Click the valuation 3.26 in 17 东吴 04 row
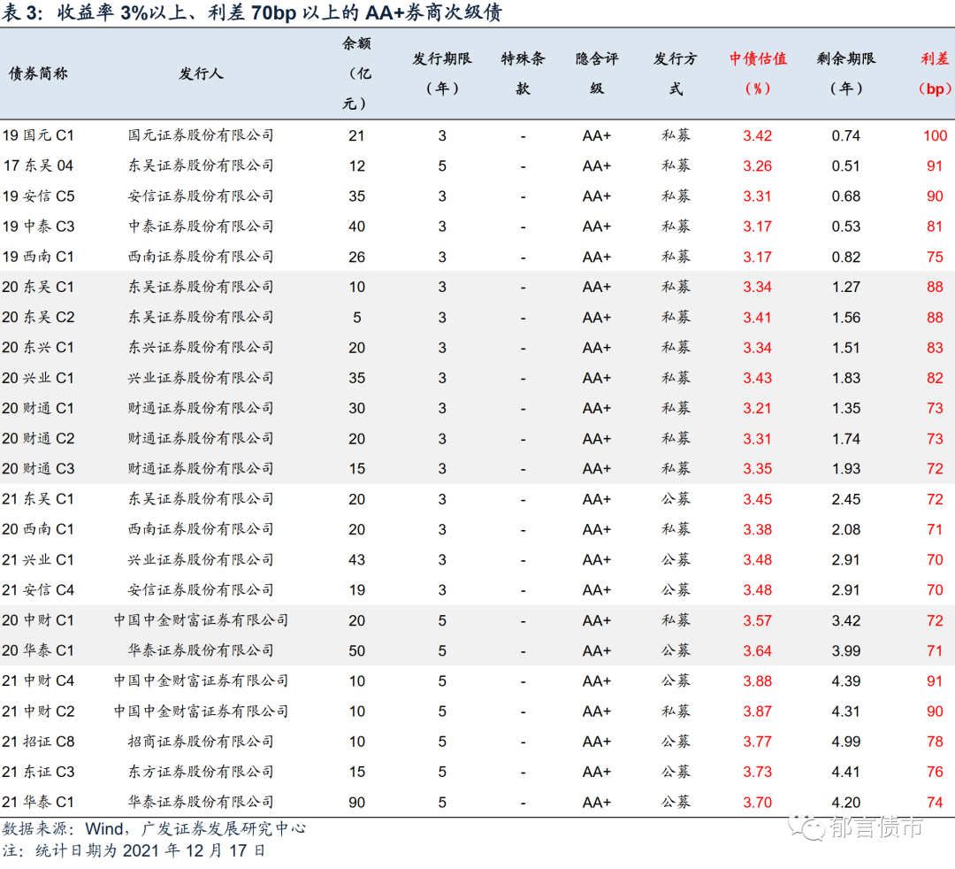Image resolution: width=955 pixels, height=869 pixels. click(x=757, y=165)
